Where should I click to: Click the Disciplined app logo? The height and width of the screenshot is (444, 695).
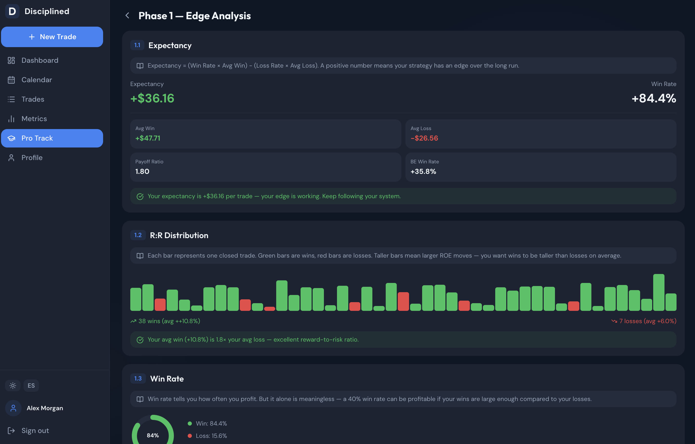12,11
